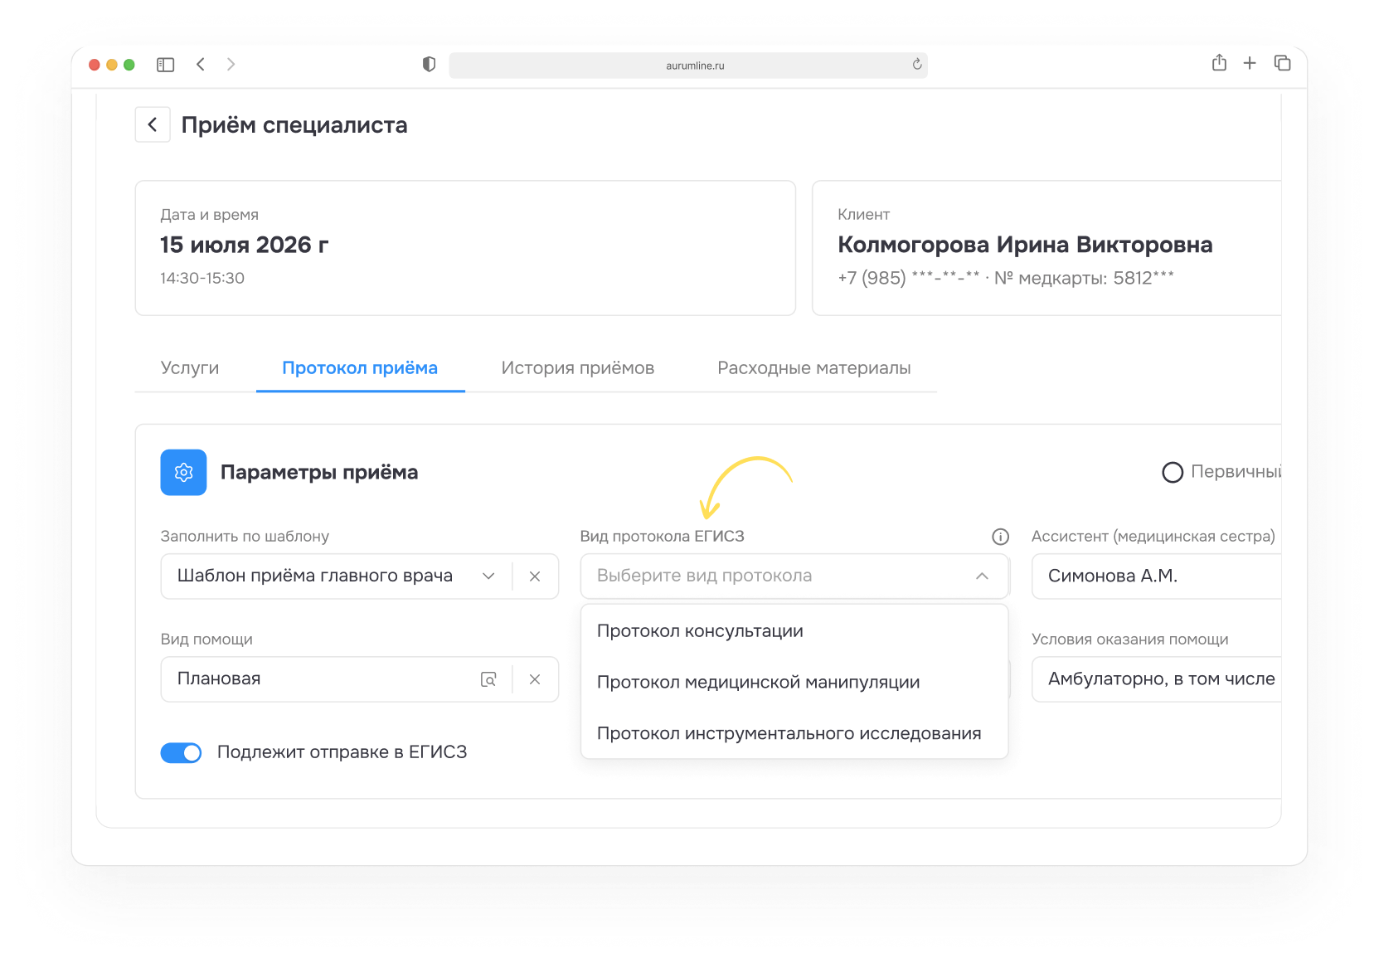The image size is (1379, 963).
Task: Reload the aurumline.ru page
Action: (x=917, y=65)
